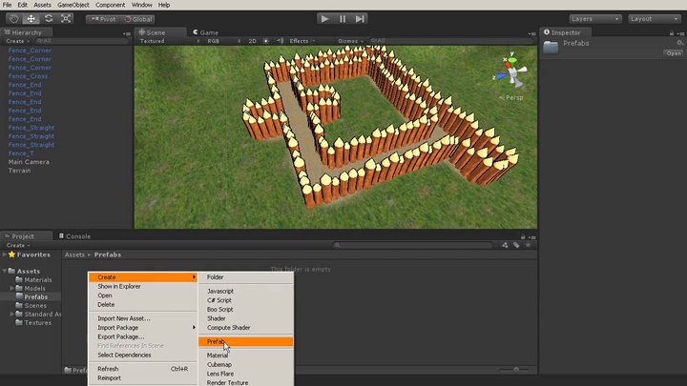Open the Layers dropdown
The image size is (687, 386).
pos(593,18)
